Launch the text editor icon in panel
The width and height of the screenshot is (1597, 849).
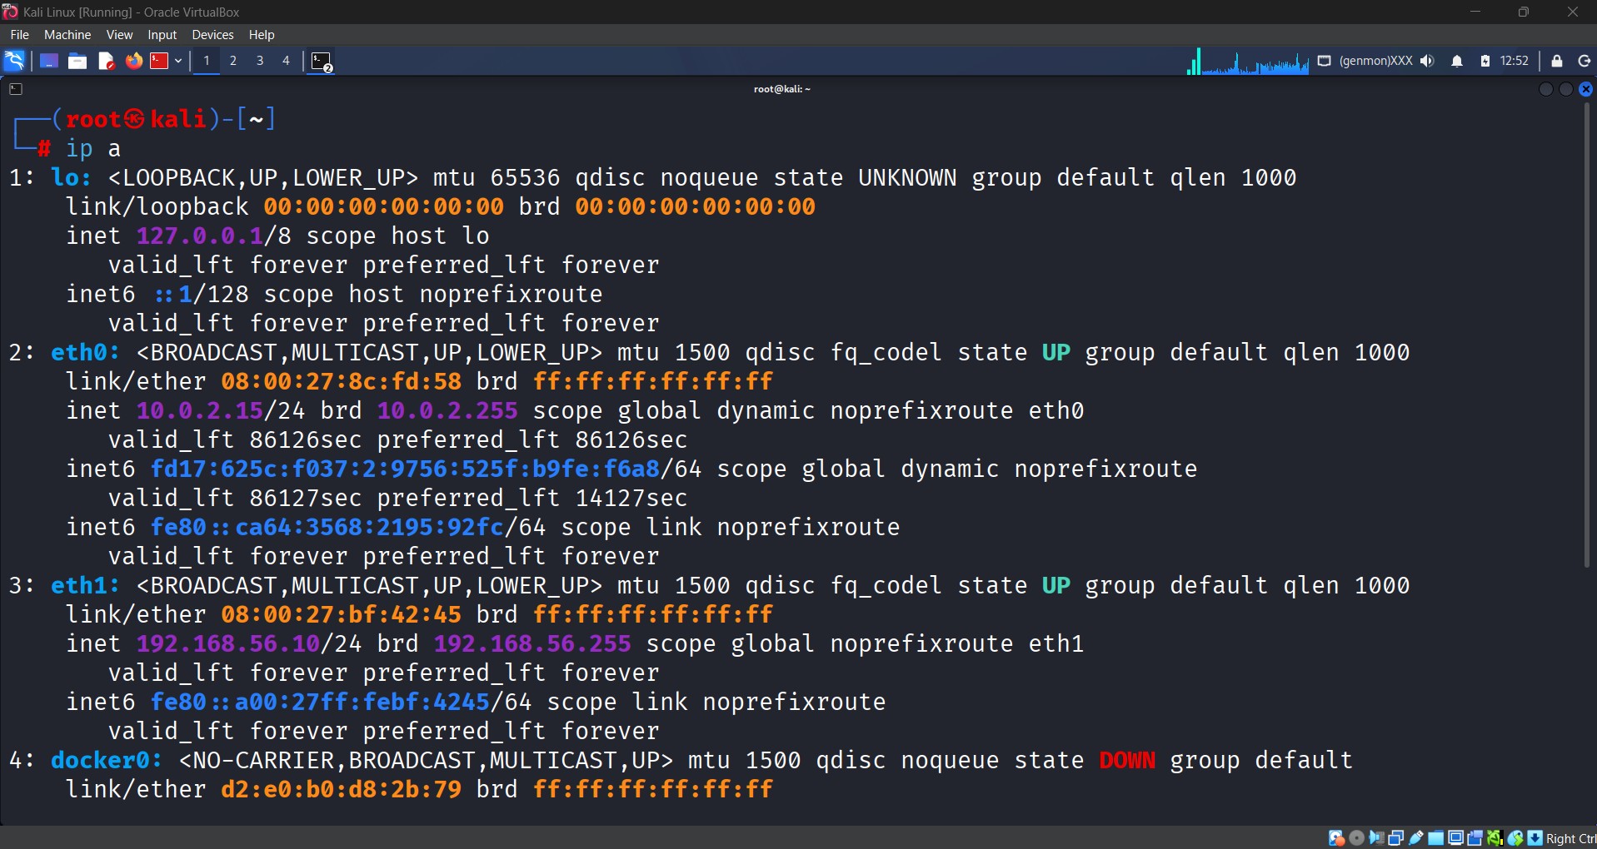(x=106, y=61)
